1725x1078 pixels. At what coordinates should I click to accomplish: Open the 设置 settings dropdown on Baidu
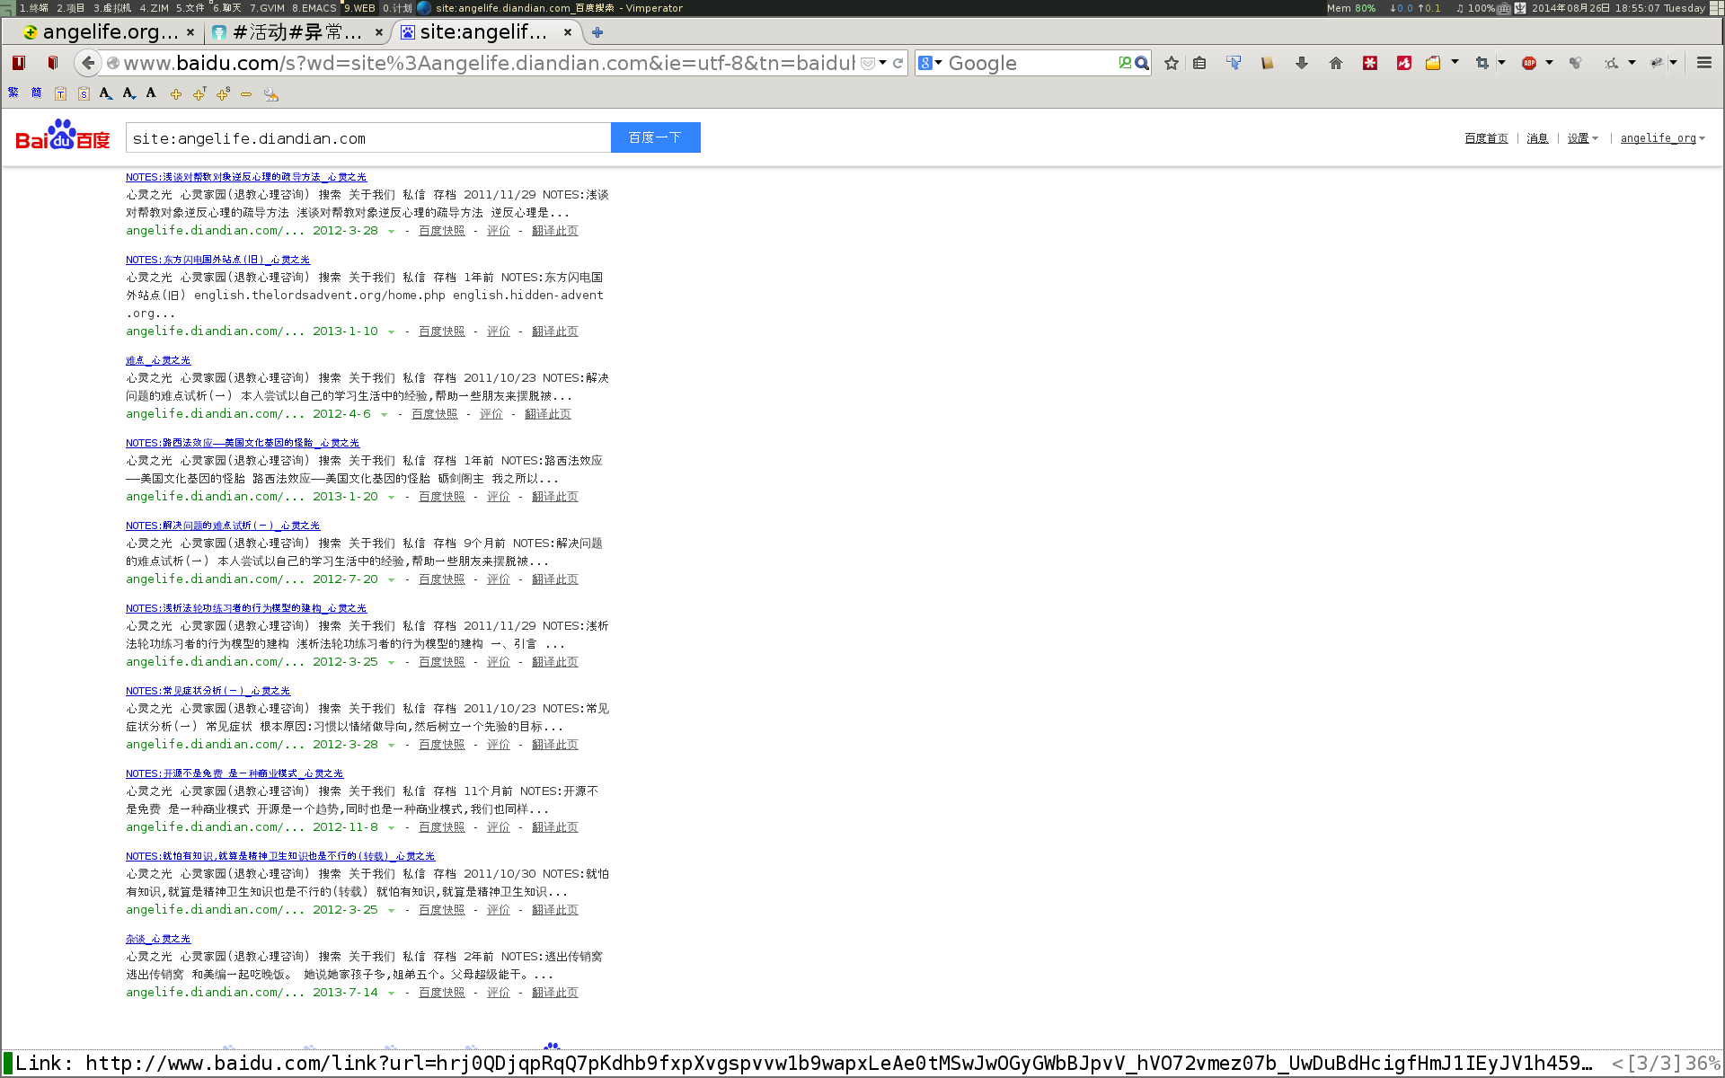click(x=1582, y=138)
